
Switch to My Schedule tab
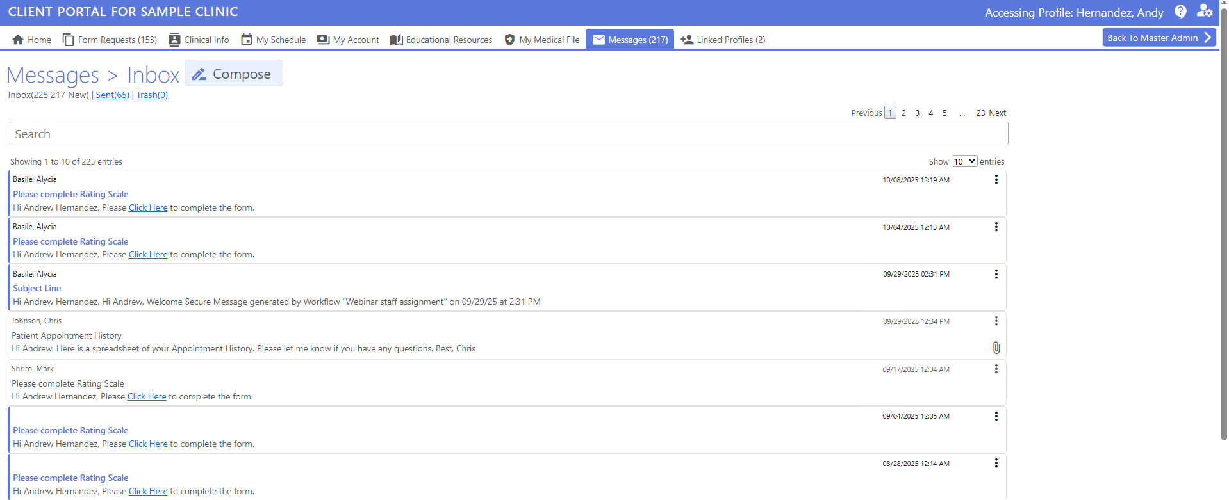[x=274, y=40]
